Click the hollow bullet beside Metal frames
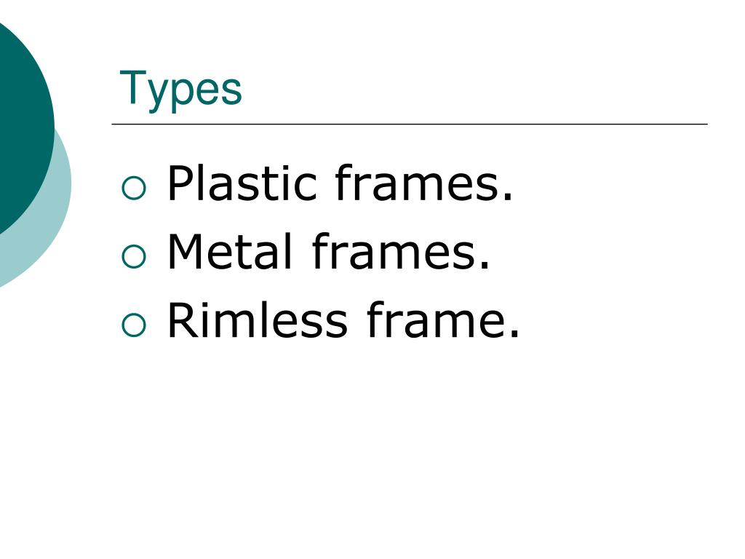745x559 pixels. pyautogui.click(x=134, y=257)
